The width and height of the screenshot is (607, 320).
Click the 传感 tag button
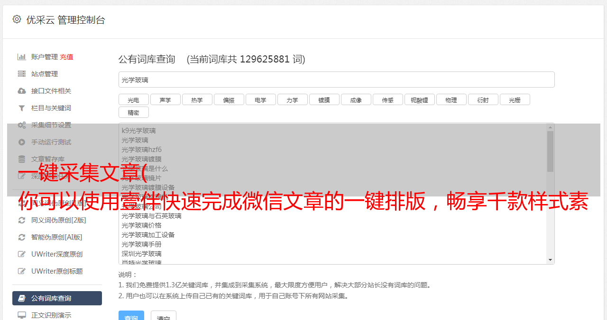click(x=387, y=99)
